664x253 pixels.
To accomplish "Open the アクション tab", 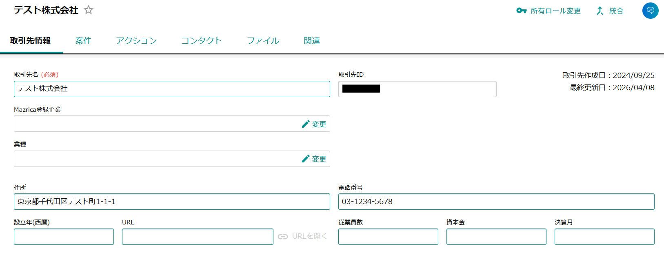I will coord(136,41).
